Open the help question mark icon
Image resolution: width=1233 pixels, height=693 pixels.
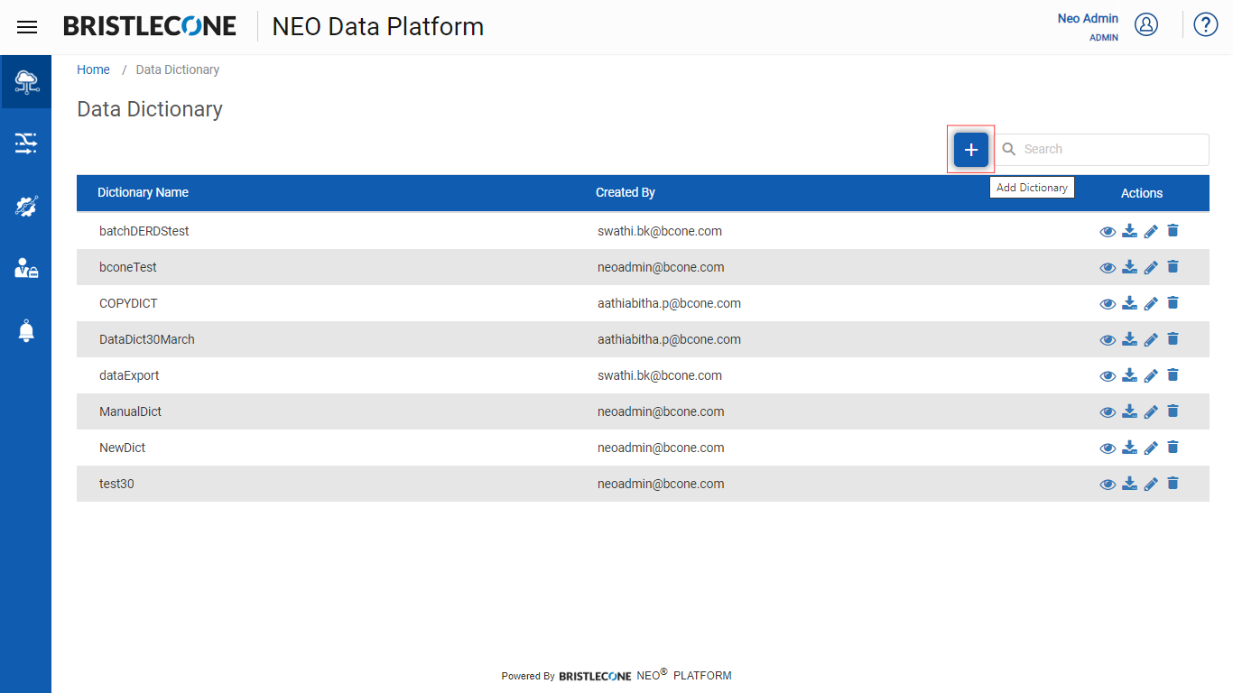[1206, 24]
